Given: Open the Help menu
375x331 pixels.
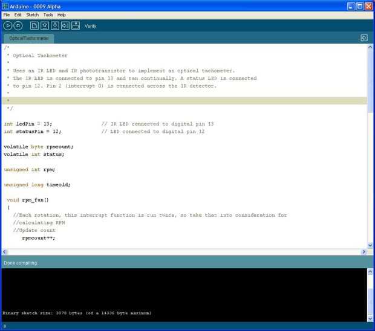Looking at the screenshot, I should 62,15.
